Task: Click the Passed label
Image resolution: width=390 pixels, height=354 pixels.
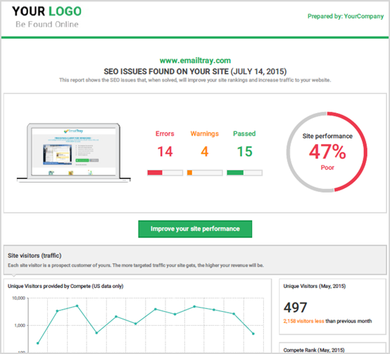Action: 244,133
